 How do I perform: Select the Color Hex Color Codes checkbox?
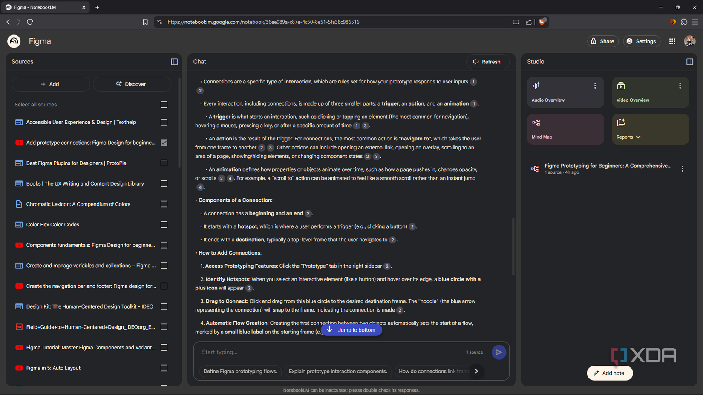pos(164,225)
